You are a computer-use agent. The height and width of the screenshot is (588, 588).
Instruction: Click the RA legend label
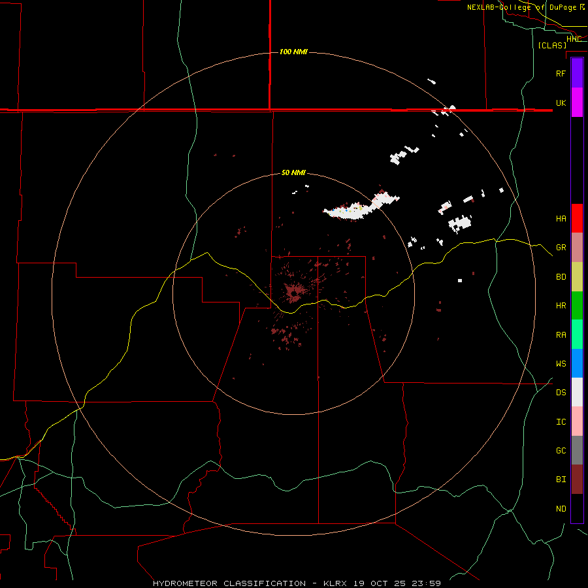tap(561, 335)
